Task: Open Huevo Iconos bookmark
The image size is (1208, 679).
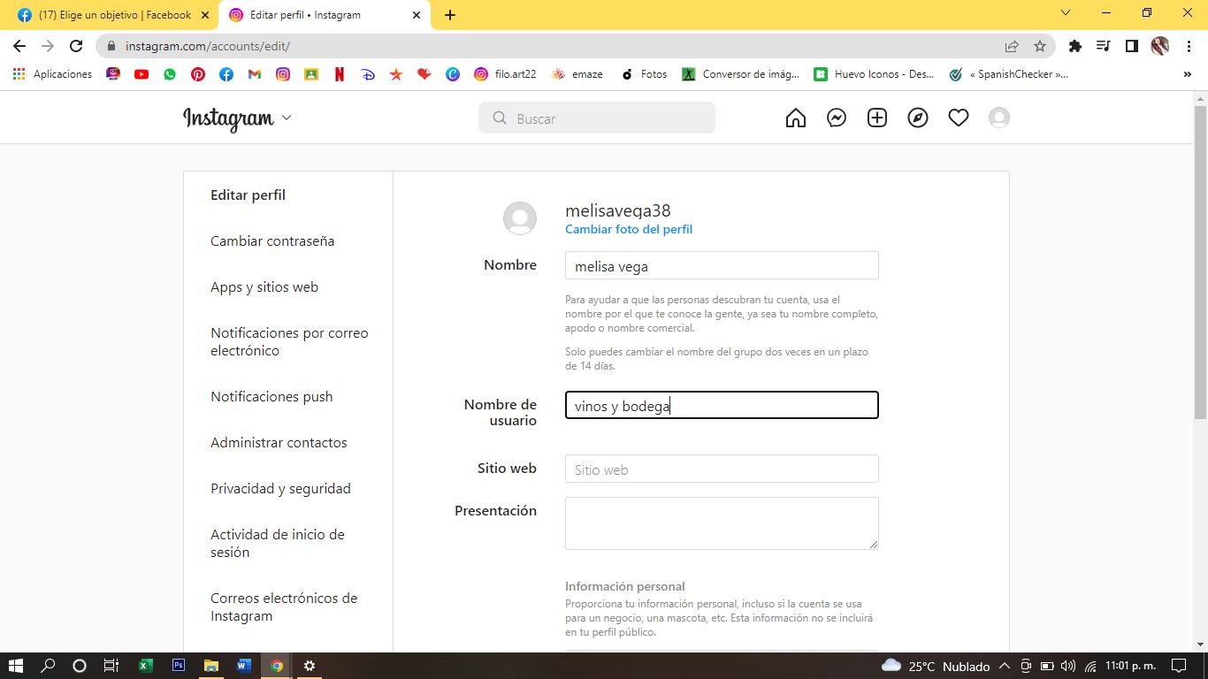Action: (x=874, y=74)
